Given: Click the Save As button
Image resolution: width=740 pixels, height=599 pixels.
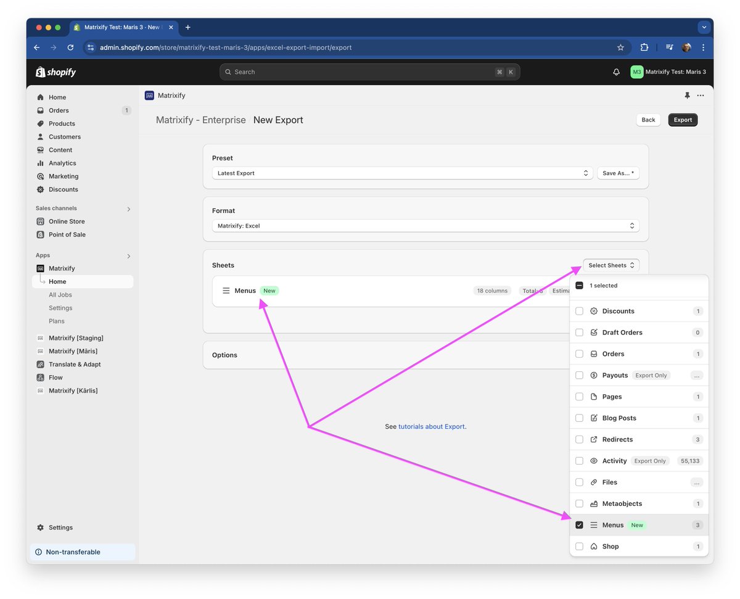Looking at the screenshot, I should [x=618, y=173].
